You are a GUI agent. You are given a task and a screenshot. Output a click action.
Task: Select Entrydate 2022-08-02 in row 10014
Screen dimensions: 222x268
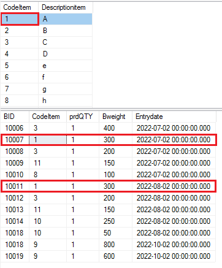(174, 221)
